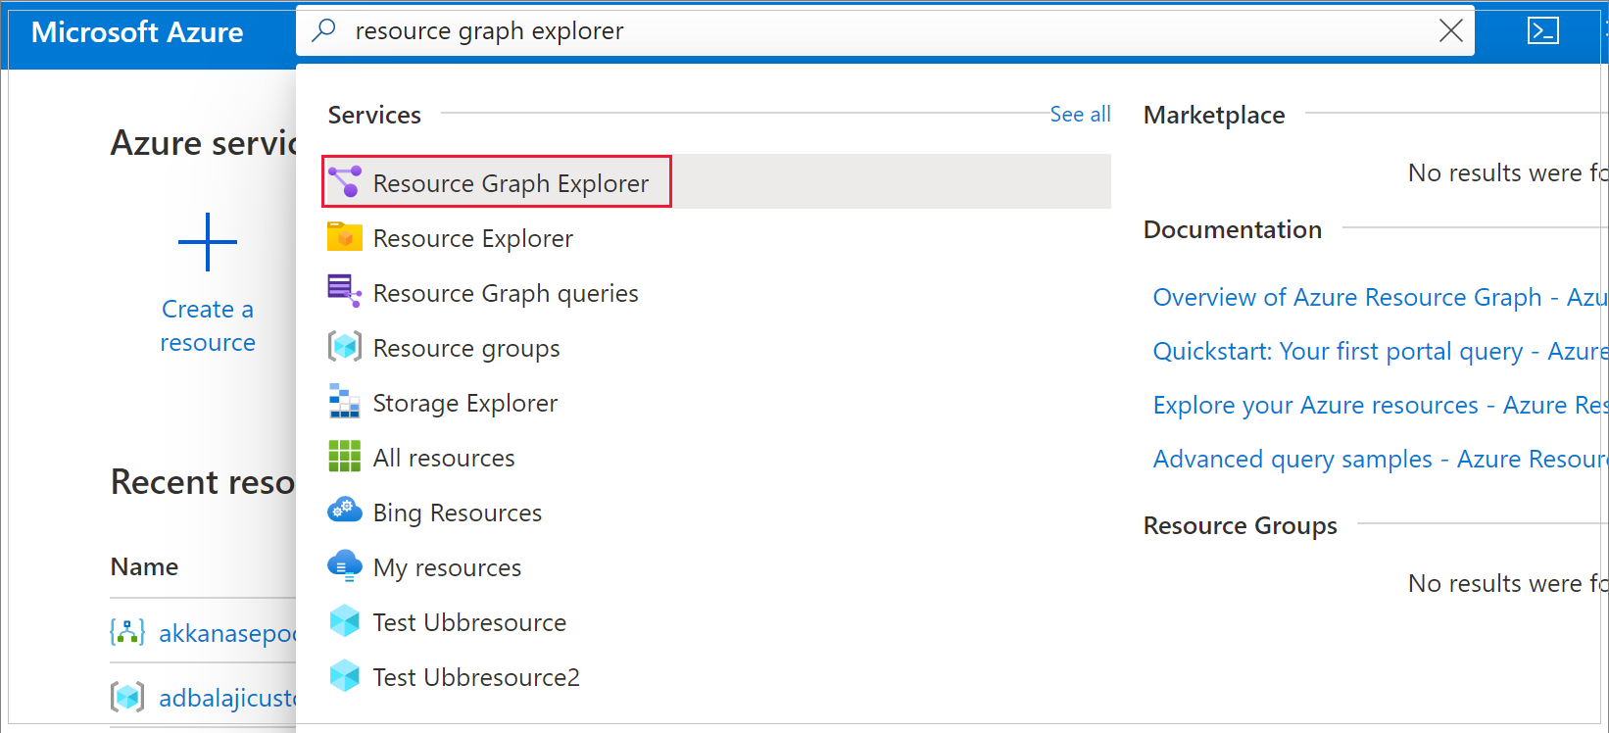Click the Resource groups cube icon
This screenshot has height=733, width=1609.
coord(344,347)
